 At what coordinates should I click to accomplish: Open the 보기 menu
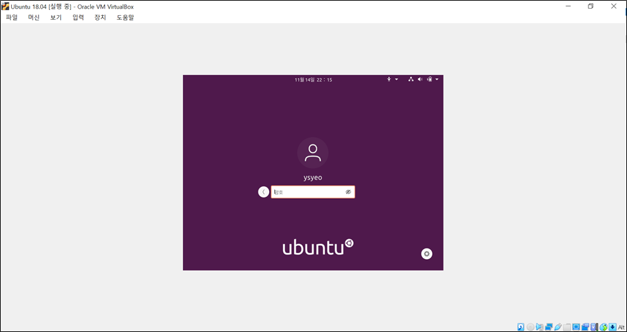(x=56, y=18)
